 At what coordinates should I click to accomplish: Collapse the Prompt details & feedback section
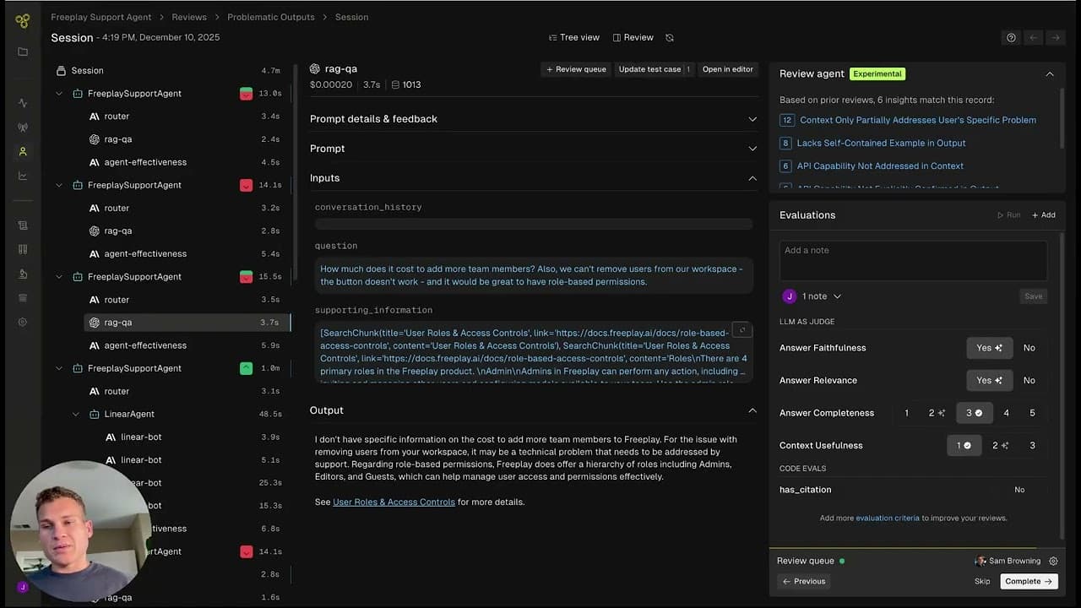752,118
